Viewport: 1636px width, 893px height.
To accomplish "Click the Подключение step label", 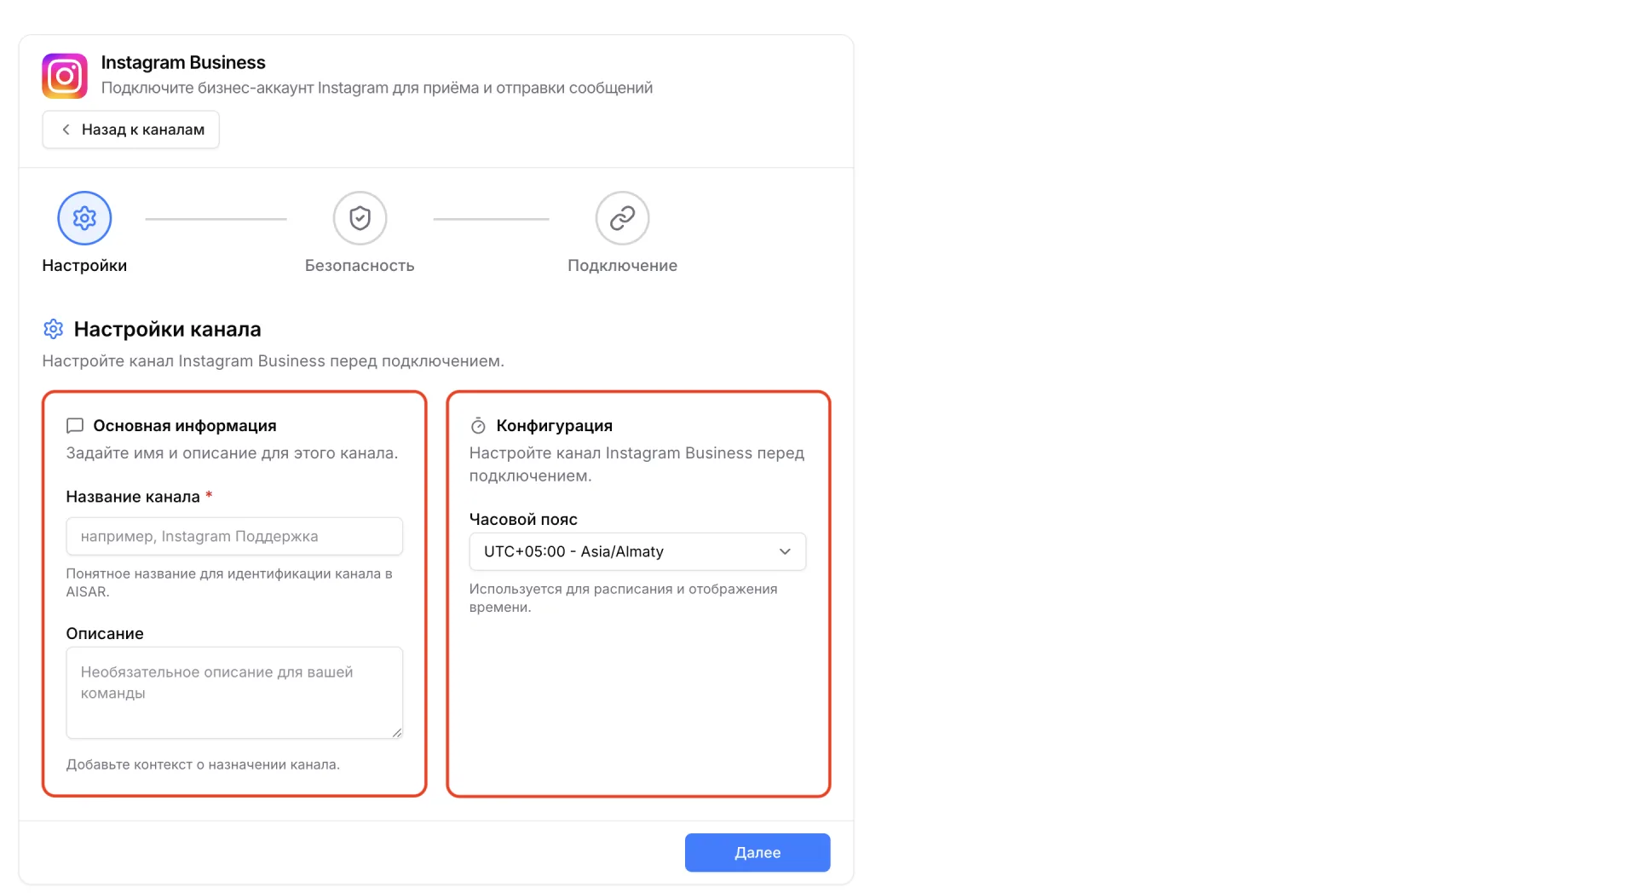I will pyautogui.click(x=622, y=265).
